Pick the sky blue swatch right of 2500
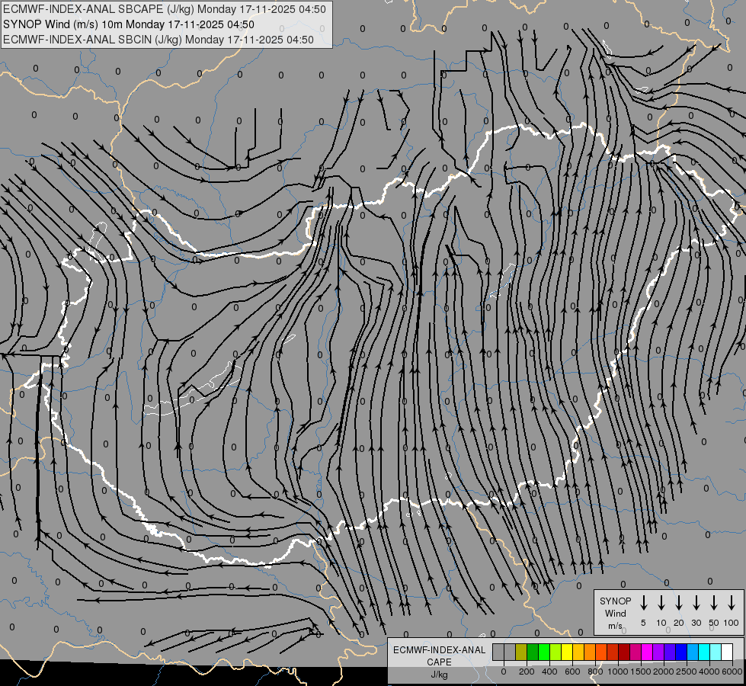746x686 pixels. tap(693, 652)
